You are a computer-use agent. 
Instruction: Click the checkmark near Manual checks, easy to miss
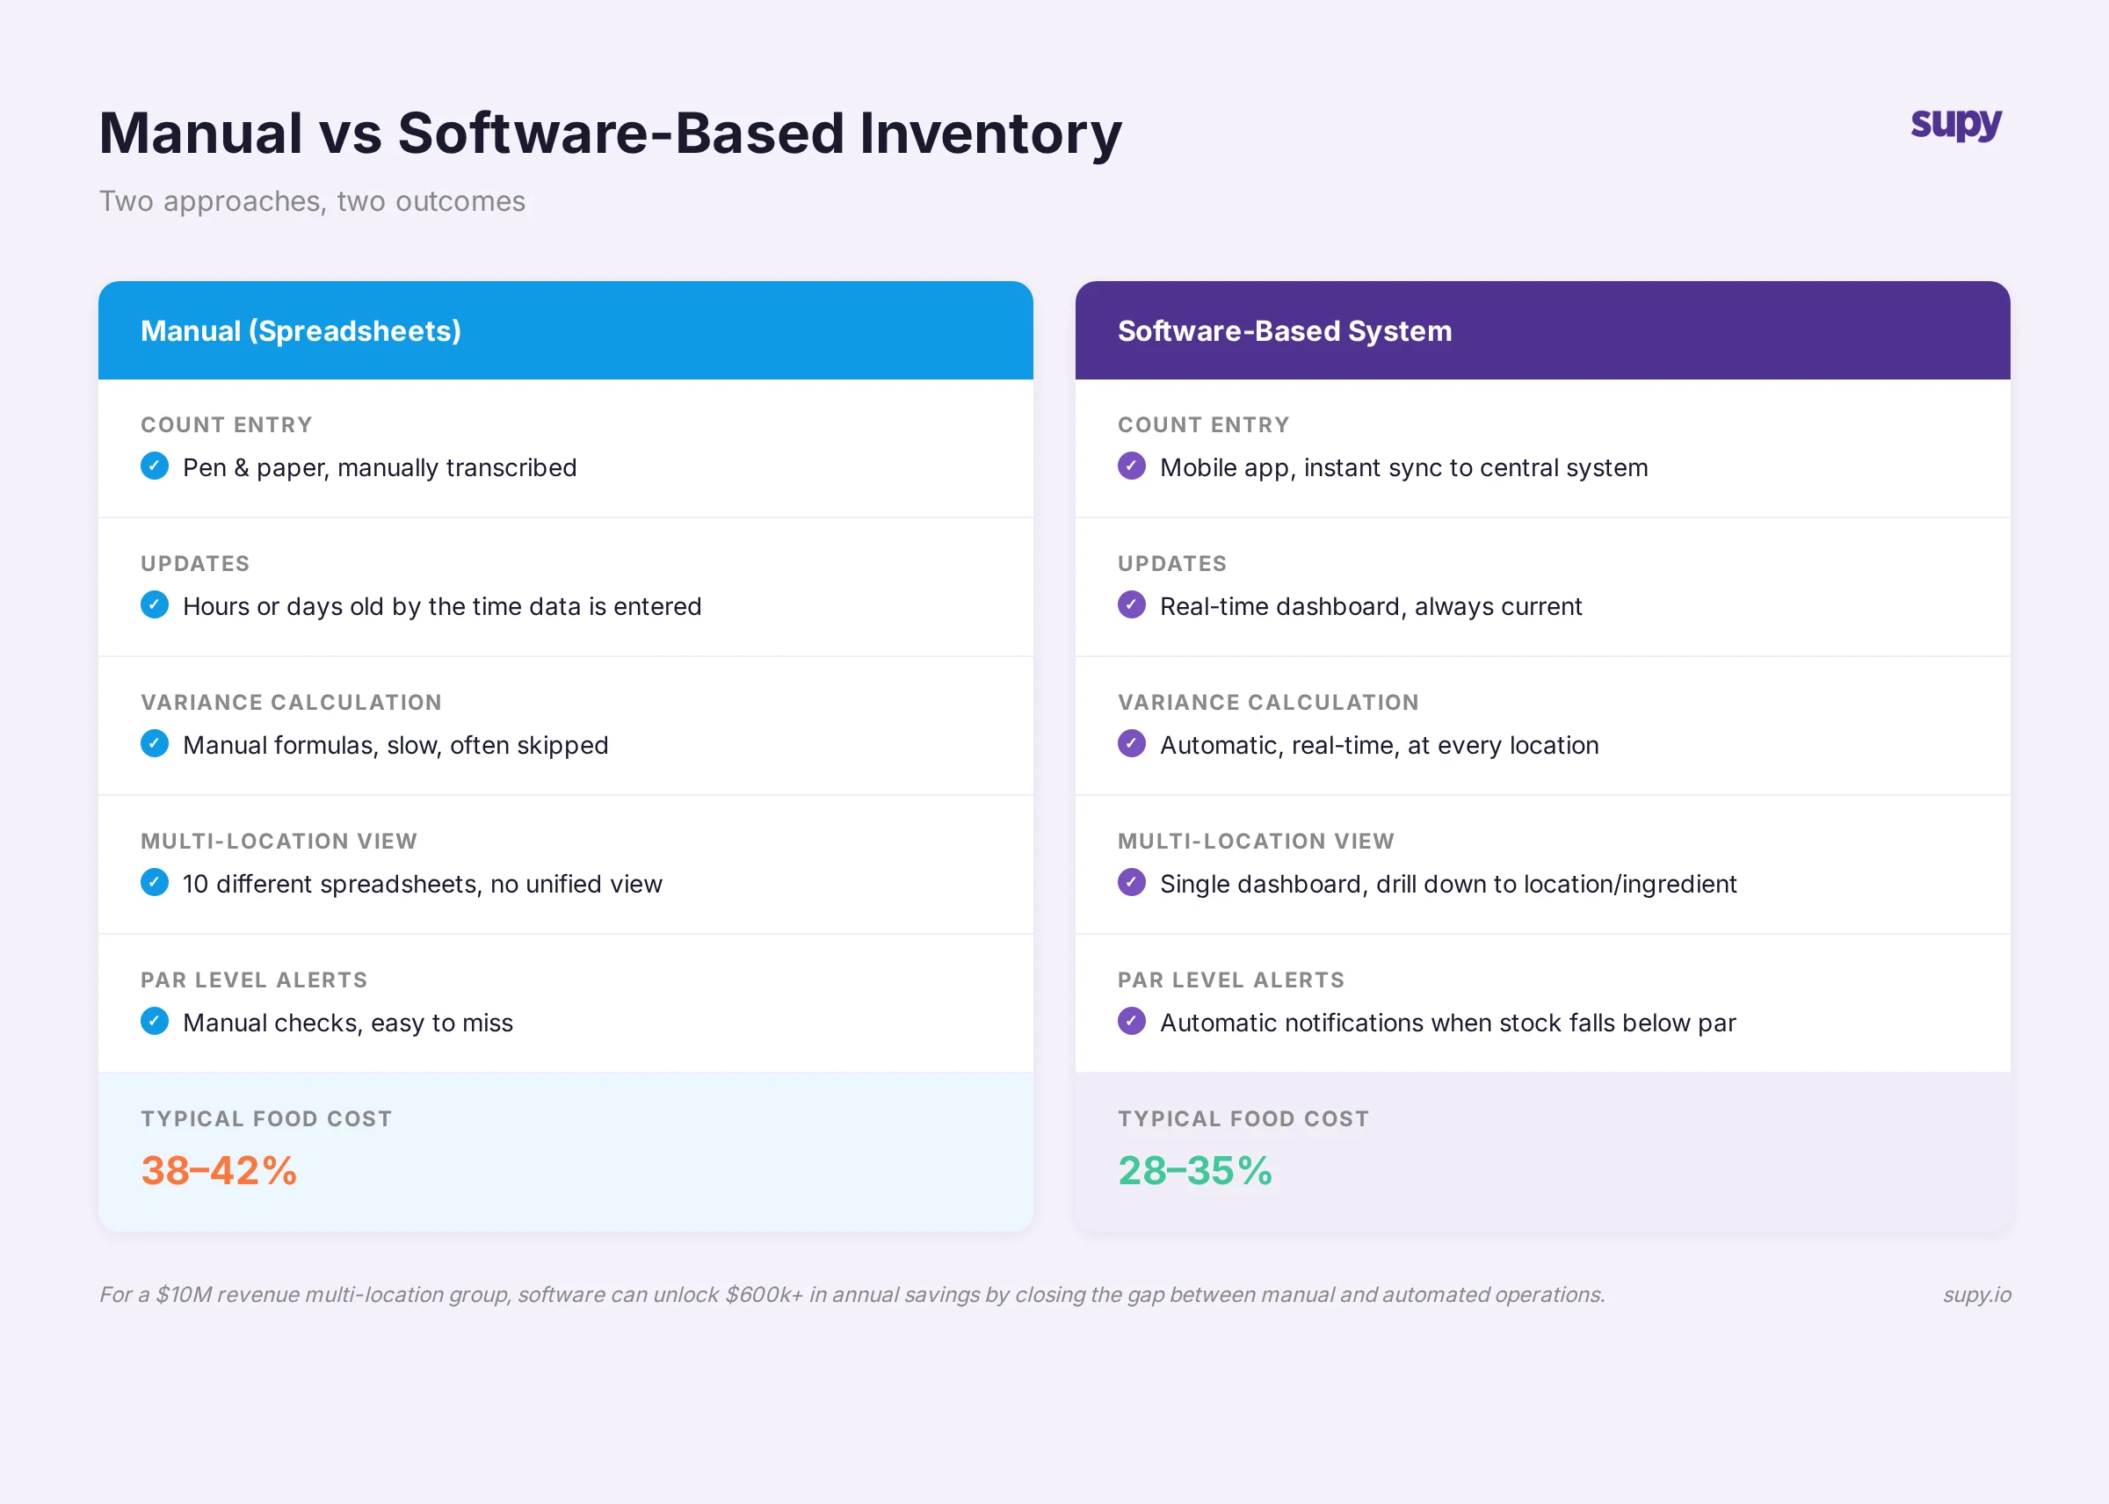[154, 1022]
